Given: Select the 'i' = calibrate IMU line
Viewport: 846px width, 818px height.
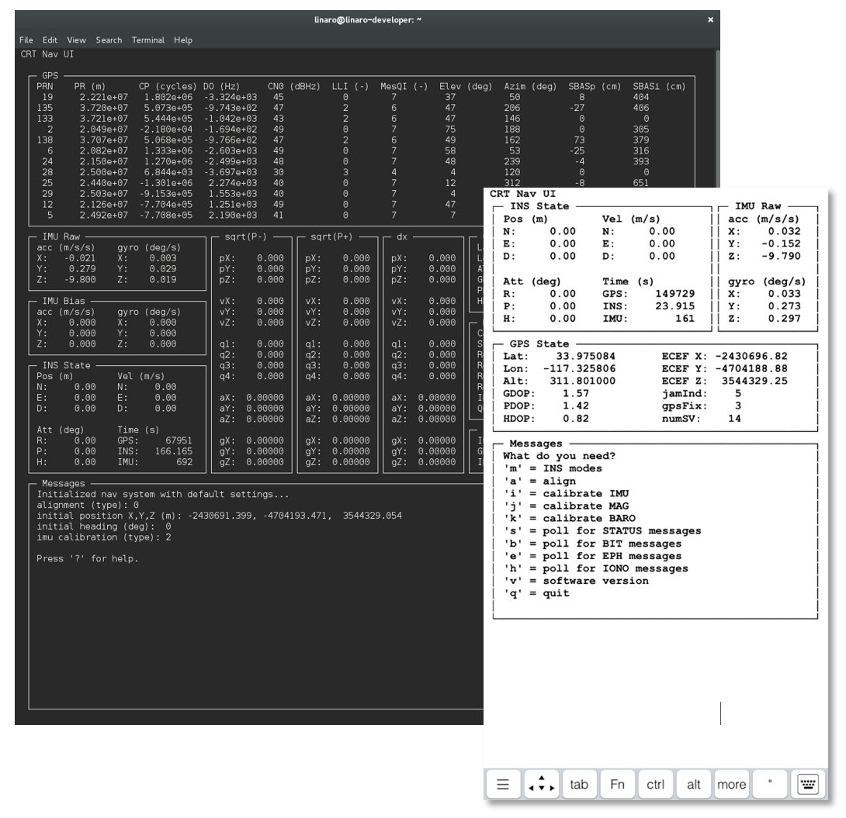Looking at the screenshot, I should click(x=566, y=493).
